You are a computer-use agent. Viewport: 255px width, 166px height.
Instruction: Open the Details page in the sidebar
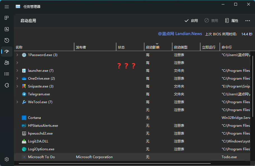point(6,74)
